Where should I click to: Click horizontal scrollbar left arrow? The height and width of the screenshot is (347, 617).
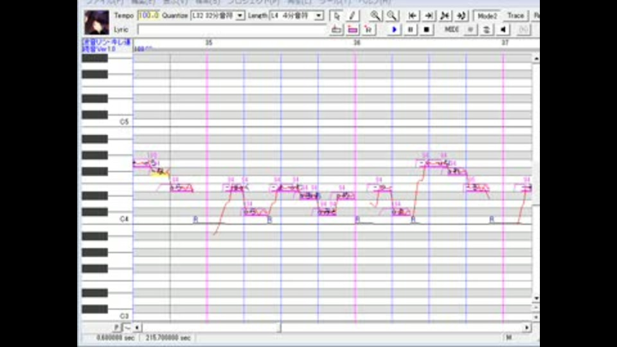tap(137, 327)
